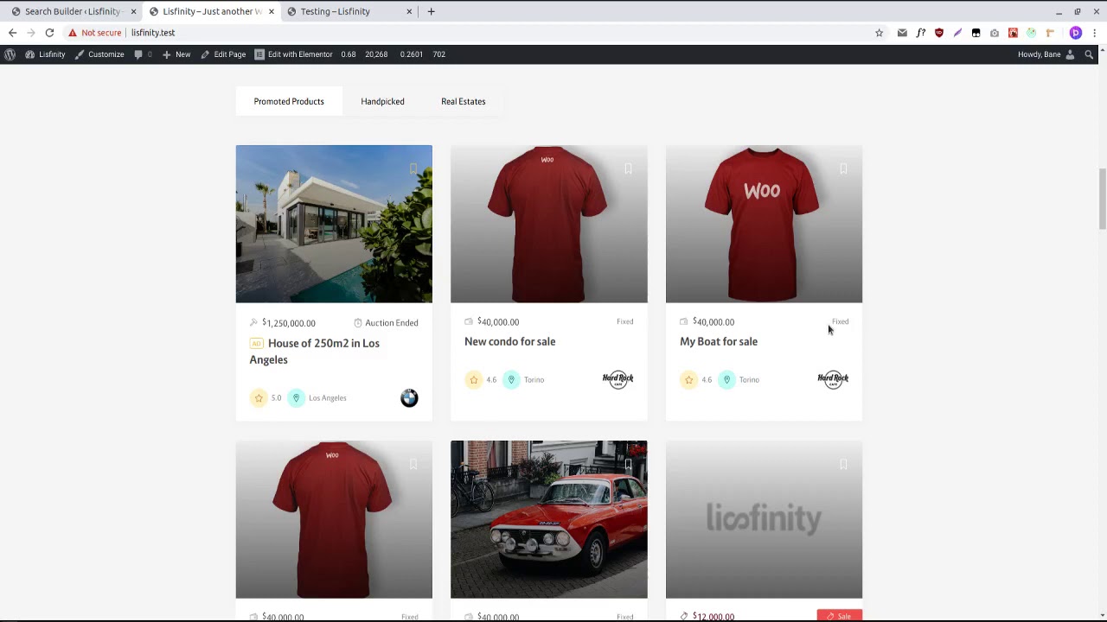Click the camera screenshot extension icon
The width and height of the screenshot is (1107, 622).
tap(995, 33)
